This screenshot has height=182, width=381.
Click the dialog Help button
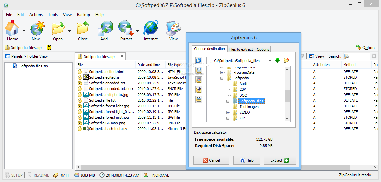pos(247,160)
